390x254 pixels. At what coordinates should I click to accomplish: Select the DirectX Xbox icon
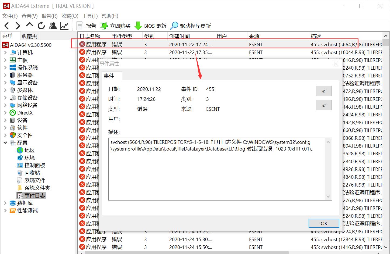pyautogui.click(x=12, y=113)
